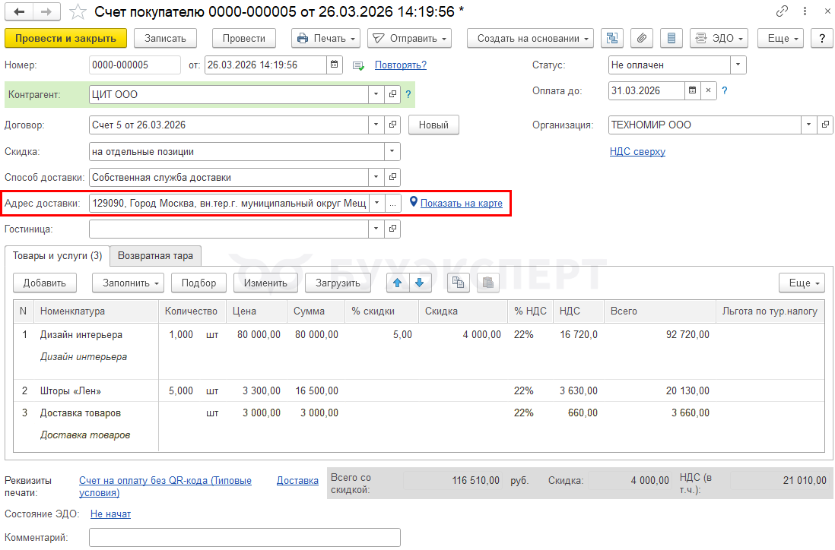Open the Контрагент card with the open button
Image resolution: width=835 pixels, height=550 pixels.
(x=393, y=95)
